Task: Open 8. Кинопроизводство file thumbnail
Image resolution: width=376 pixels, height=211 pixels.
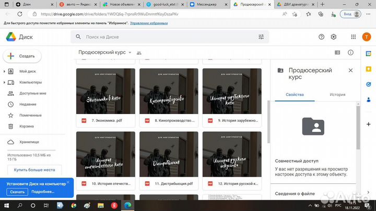Action: (169, 91)
